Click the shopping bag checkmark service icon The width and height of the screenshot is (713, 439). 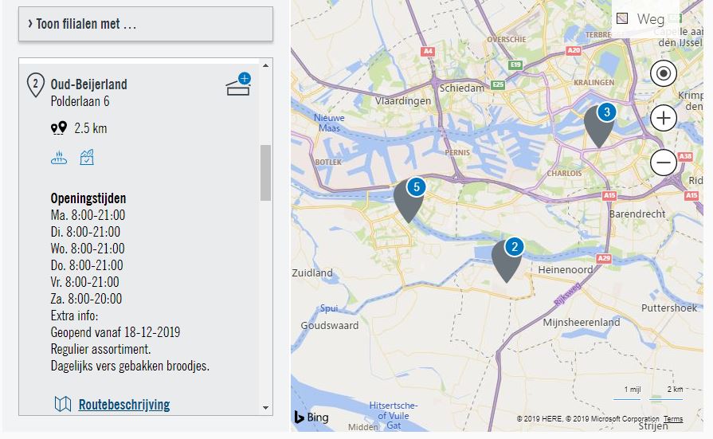[x=87, y=157]
